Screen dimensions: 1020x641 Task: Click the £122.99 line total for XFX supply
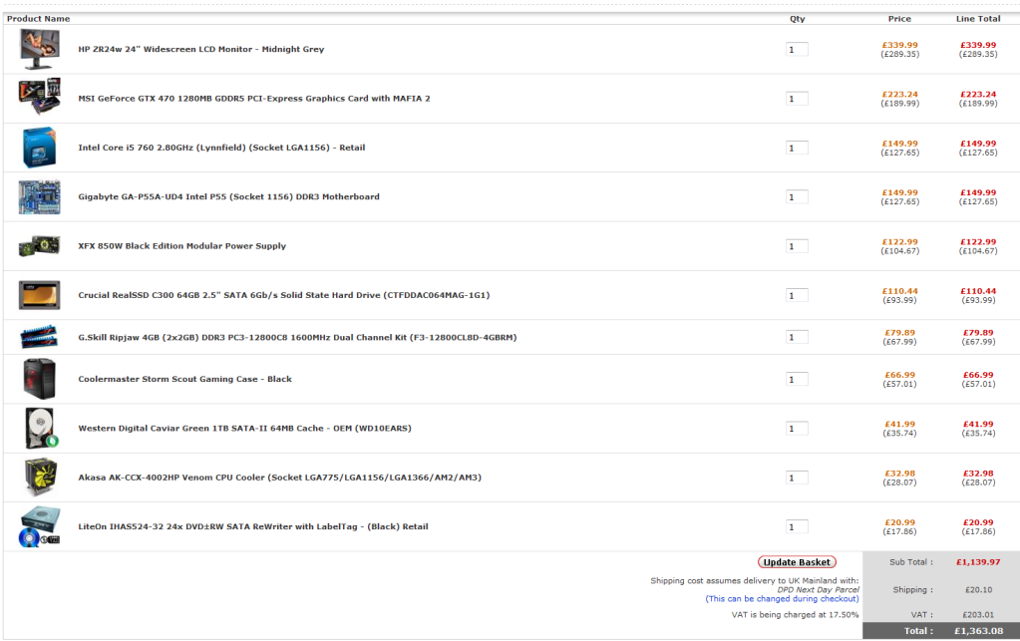click(978, 242)
